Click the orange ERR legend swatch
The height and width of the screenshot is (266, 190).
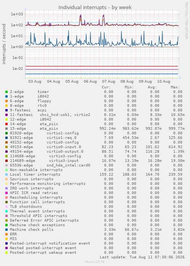tap(6, 234)
